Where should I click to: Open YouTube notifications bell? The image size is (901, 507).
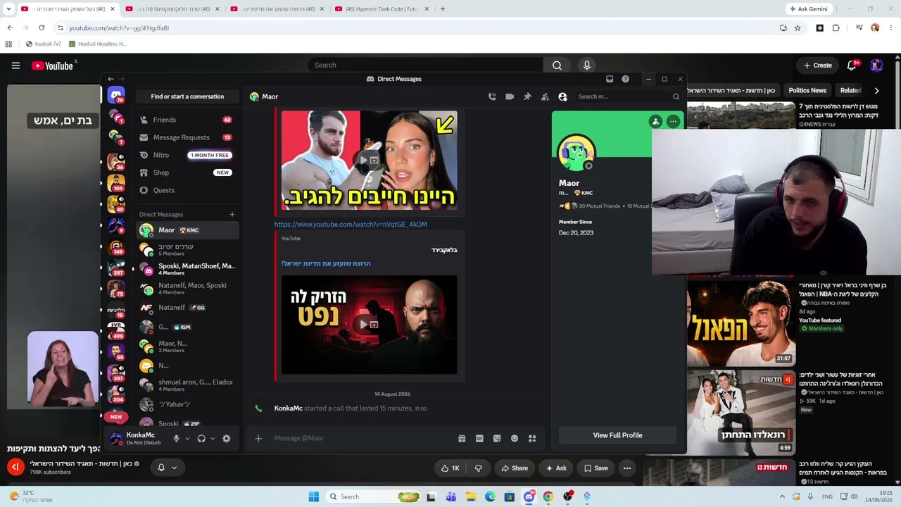click(x=852, y=65)
